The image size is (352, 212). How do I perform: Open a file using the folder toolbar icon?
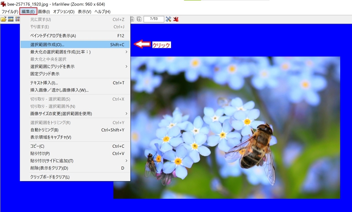pos(4,19)
